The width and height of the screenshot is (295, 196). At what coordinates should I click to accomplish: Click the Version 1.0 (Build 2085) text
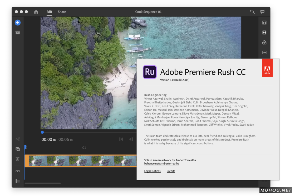click(175, 80)
